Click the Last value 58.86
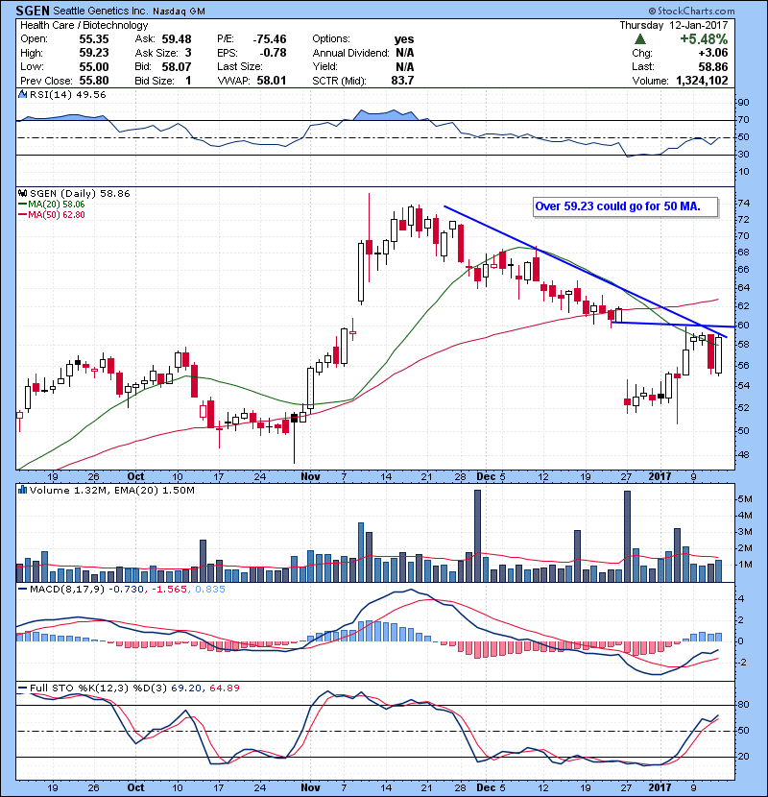The image size is (768, 797). pyautogui.click(x=713, y=66)
